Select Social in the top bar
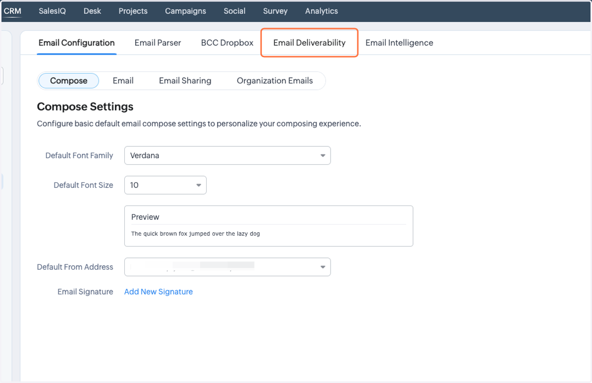This screenshot has width=592, height=383. coord(234,11)
